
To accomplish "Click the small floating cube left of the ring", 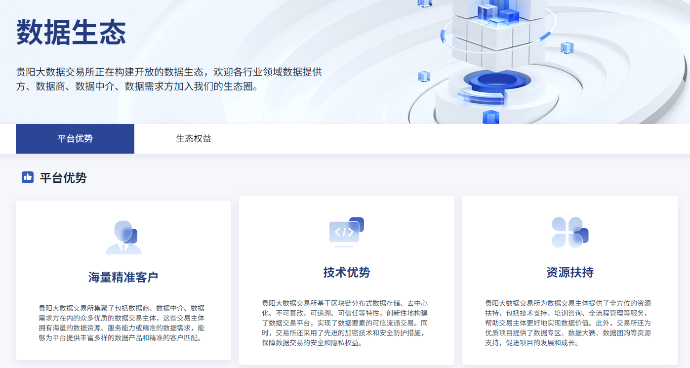I will 424,76.
